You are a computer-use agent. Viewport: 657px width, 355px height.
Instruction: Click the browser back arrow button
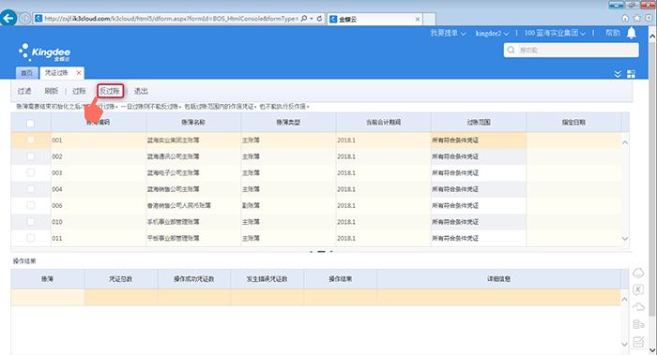tap(8, 19)
